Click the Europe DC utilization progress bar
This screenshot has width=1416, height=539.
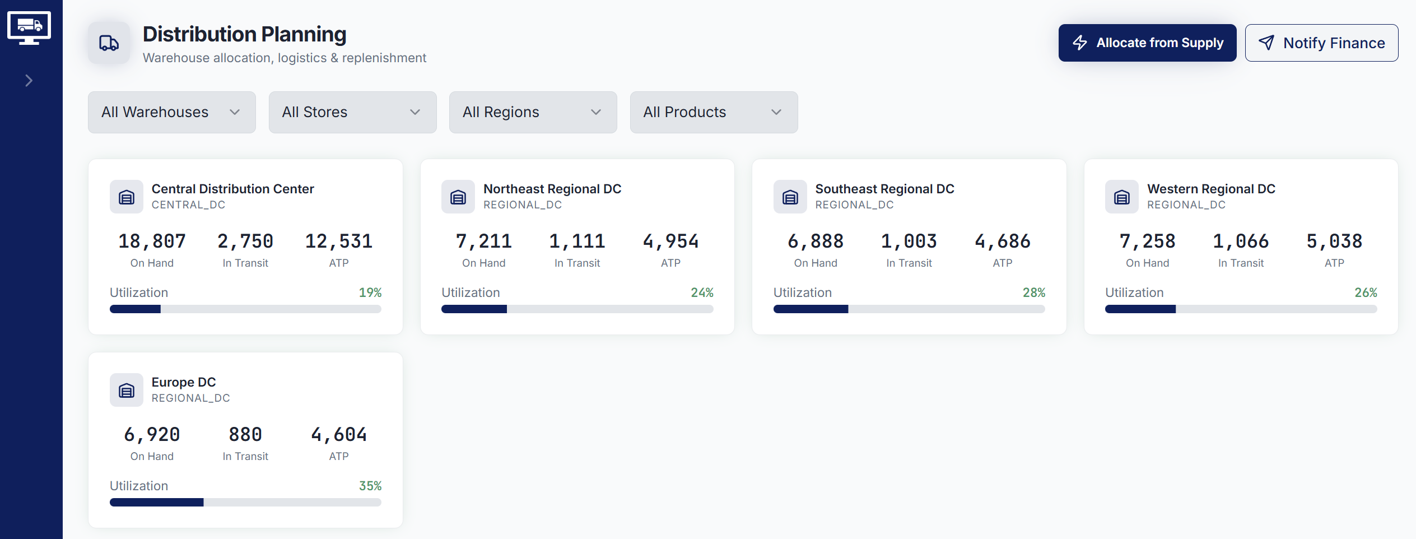pos(245,502)
